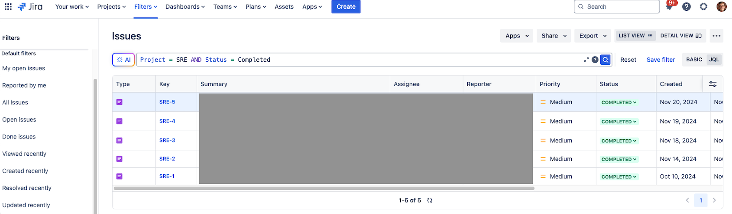This screenshot has height=214, width=732.
Task: Click the horizontal table scrollbar
Action: point(324,188)
